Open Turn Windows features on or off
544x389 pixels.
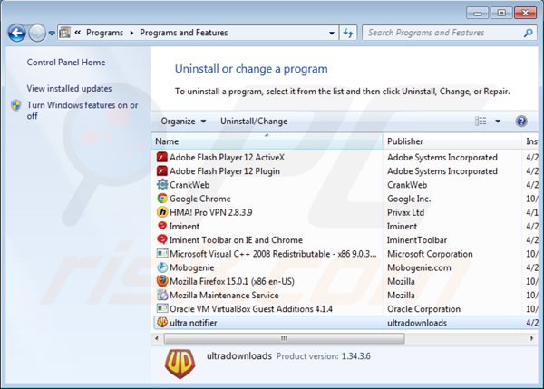pyautogui.click(x=83, y=111)
